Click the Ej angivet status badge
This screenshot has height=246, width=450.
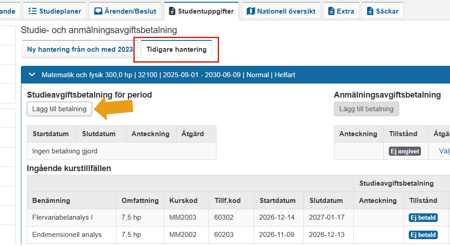(405, 151)
